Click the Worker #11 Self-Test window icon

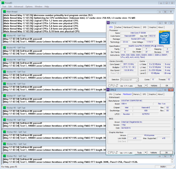click(5, 144)
